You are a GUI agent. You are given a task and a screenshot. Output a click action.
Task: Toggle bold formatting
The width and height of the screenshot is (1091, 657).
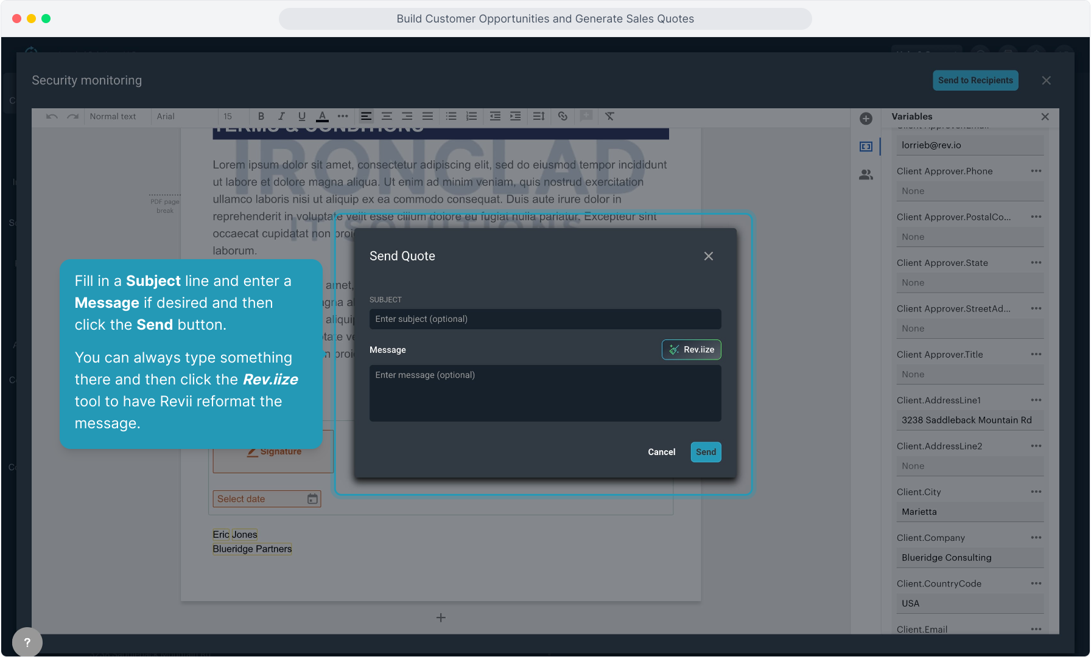point(261,116)
